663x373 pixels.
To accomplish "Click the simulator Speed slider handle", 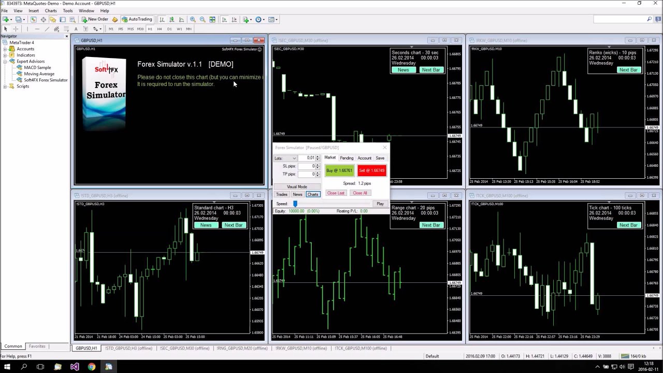I will 295,204.
